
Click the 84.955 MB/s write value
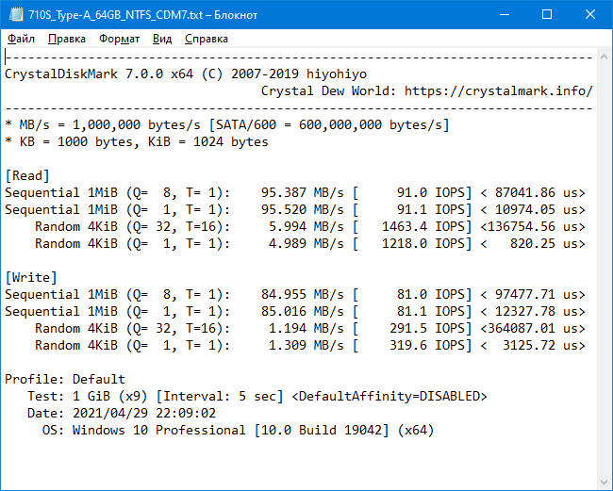pyautogui.click(x=303, y=294)
